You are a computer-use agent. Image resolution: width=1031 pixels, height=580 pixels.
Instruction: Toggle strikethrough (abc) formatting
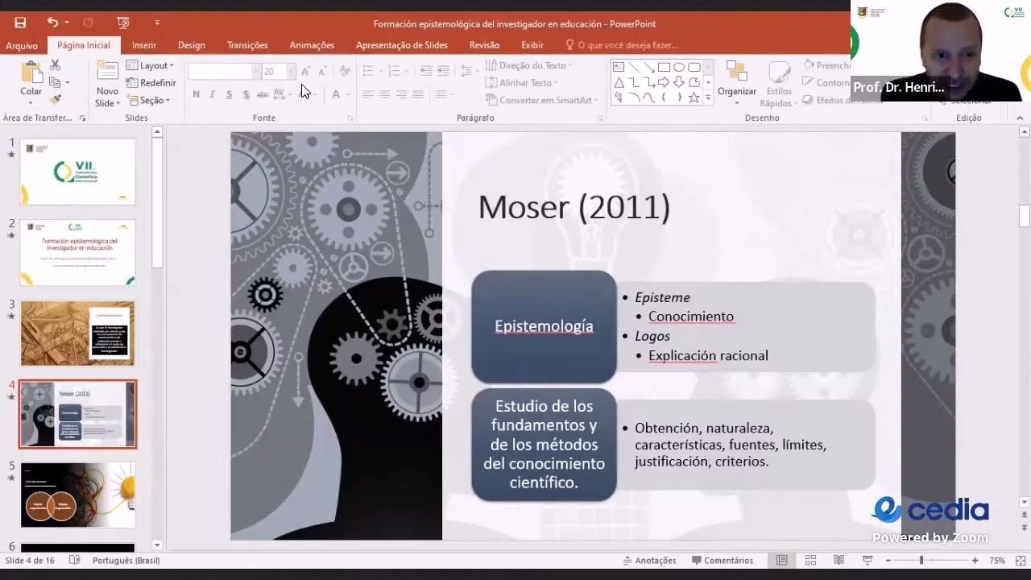click(263, 94)
